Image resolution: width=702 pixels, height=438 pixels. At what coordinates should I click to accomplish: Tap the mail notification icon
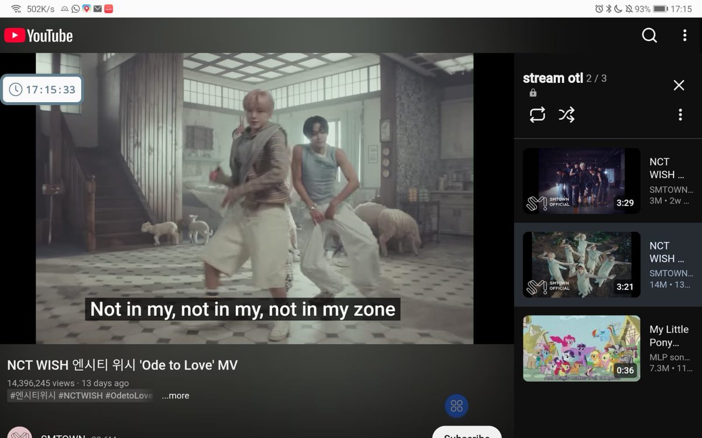pos(98,9)
